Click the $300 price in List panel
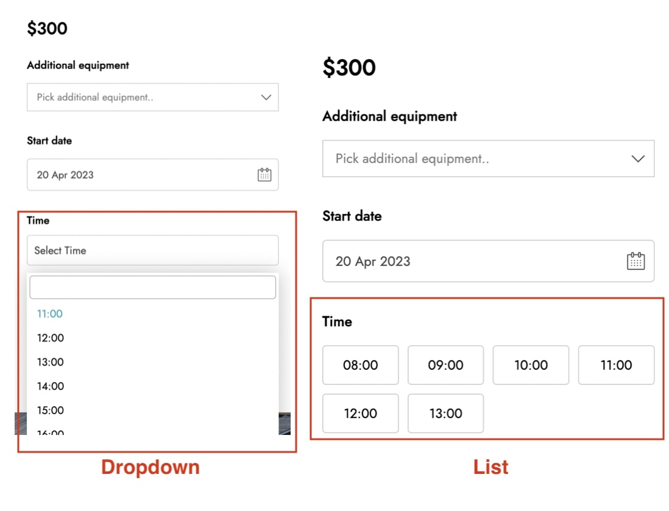 pyautogui.click(x=349, y=68)
